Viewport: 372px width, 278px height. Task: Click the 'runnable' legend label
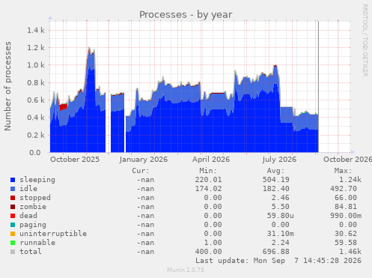[37, 243]
